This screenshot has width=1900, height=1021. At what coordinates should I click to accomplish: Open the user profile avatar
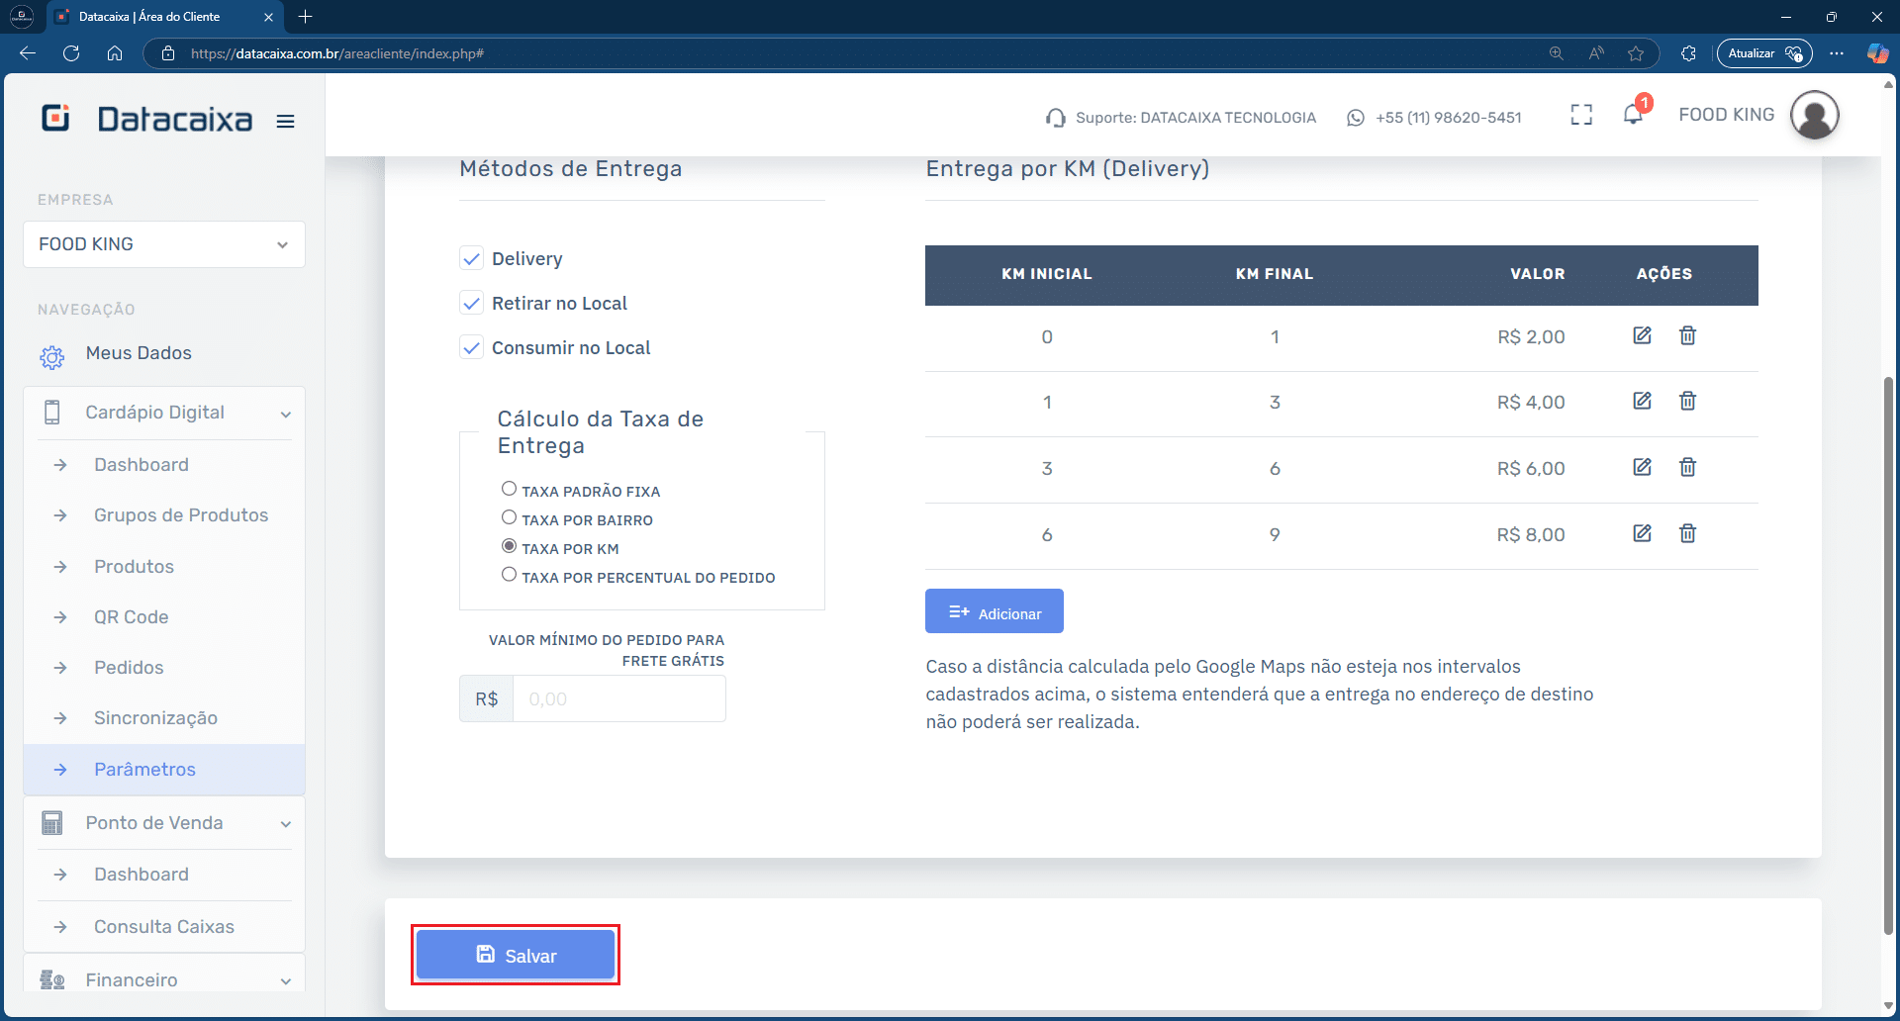1814,115
